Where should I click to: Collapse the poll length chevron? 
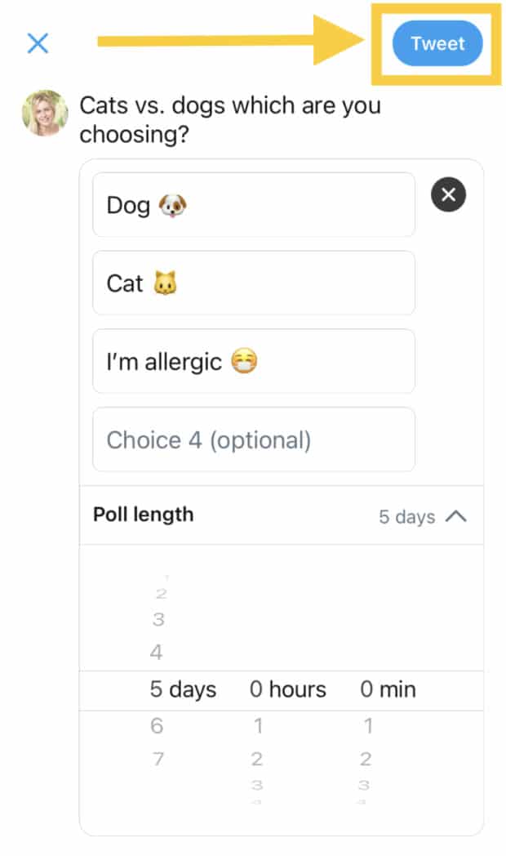tap(456, 516)
